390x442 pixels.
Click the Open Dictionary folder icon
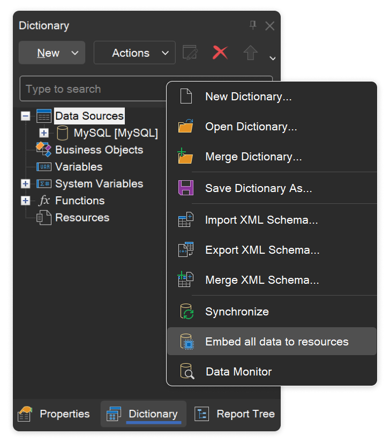(186, 126)
